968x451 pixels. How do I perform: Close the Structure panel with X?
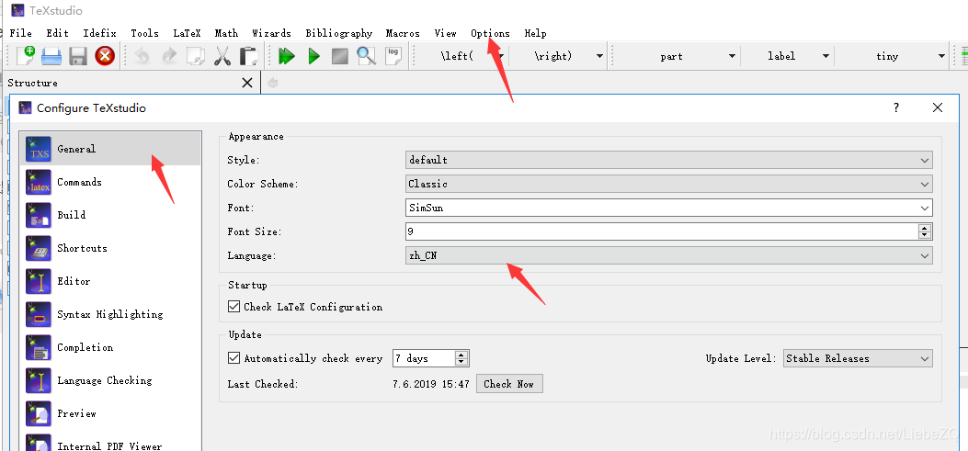247,83
